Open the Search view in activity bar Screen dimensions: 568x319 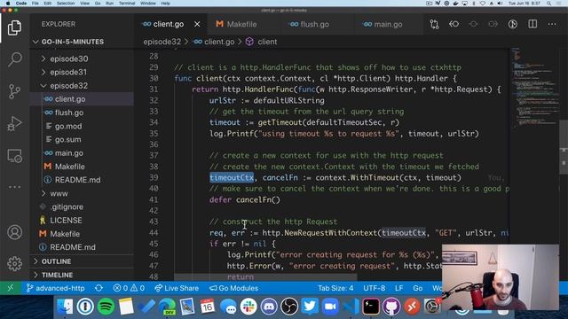tap(14, 59)
